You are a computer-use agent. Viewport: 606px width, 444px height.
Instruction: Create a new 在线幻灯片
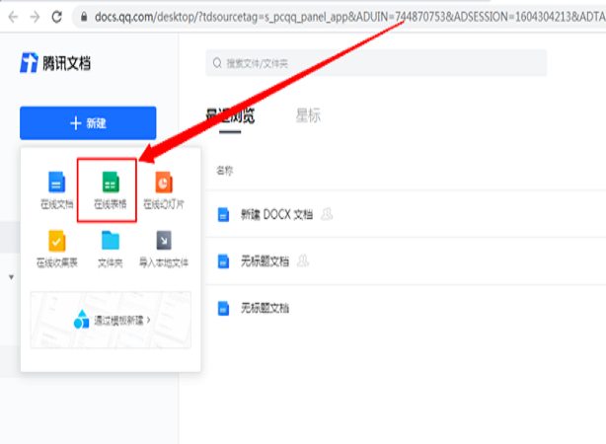164,190
